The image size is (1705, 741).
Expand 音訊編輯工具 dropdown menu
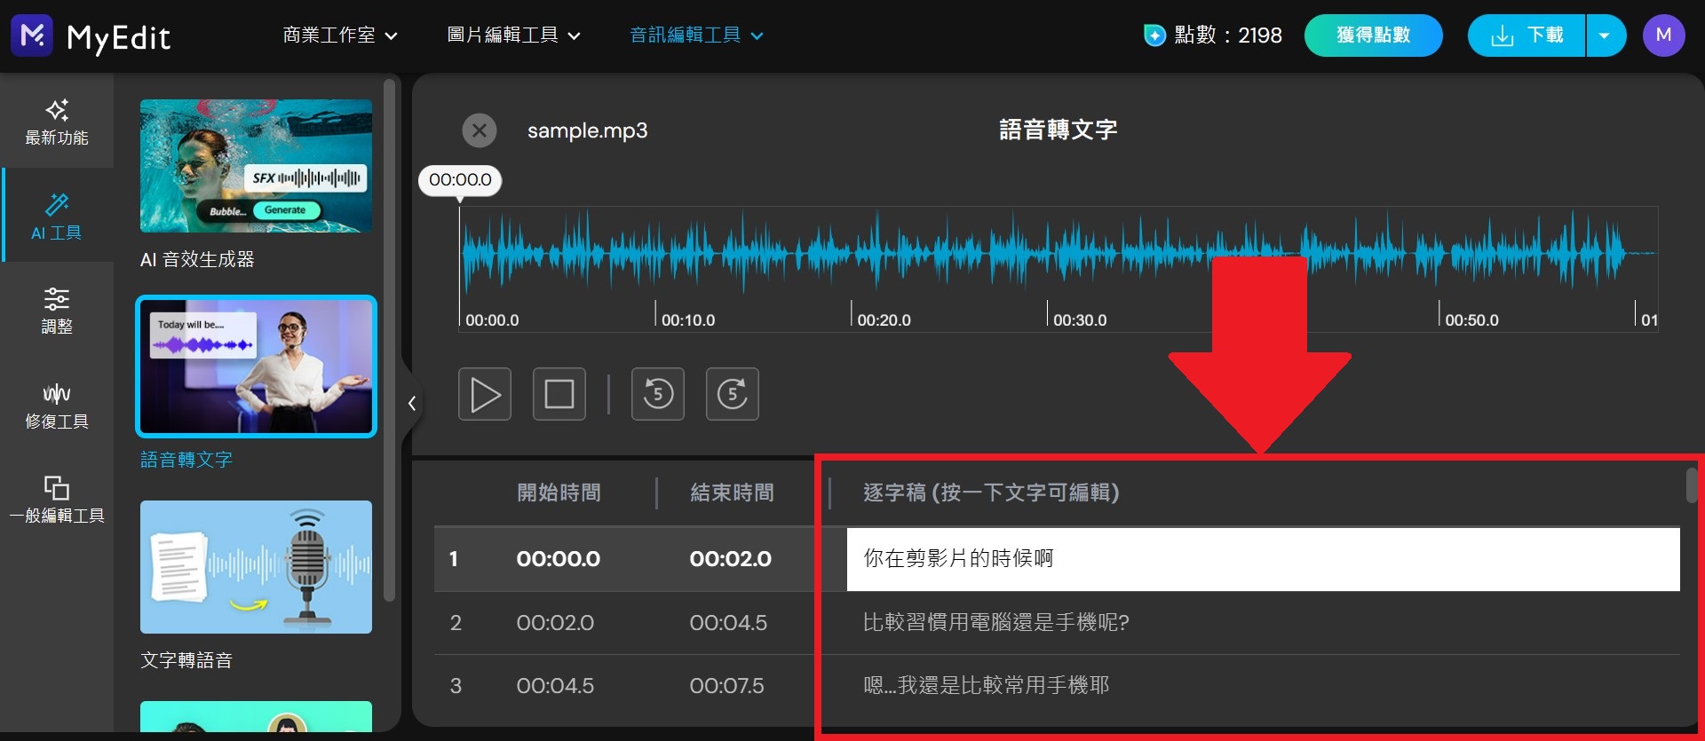(696, 35)
